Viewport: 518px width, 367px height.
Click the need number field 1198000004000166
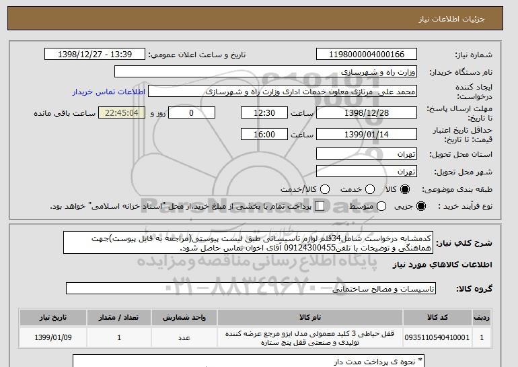tap(367, 55)
